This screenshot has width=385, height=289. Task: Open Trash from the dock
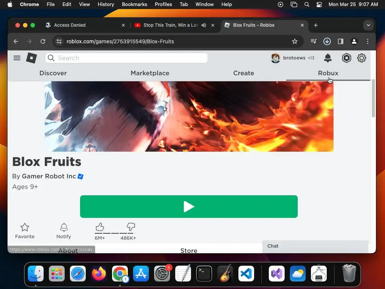coord(349,274)
